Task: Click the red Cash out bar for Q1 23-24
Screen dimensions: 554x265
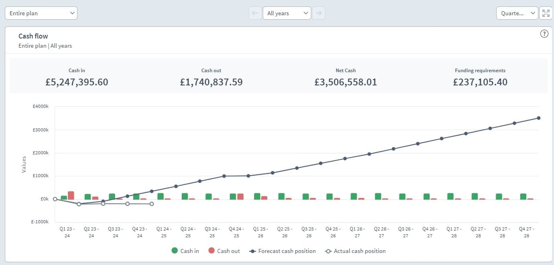Action: pos(71,195)
